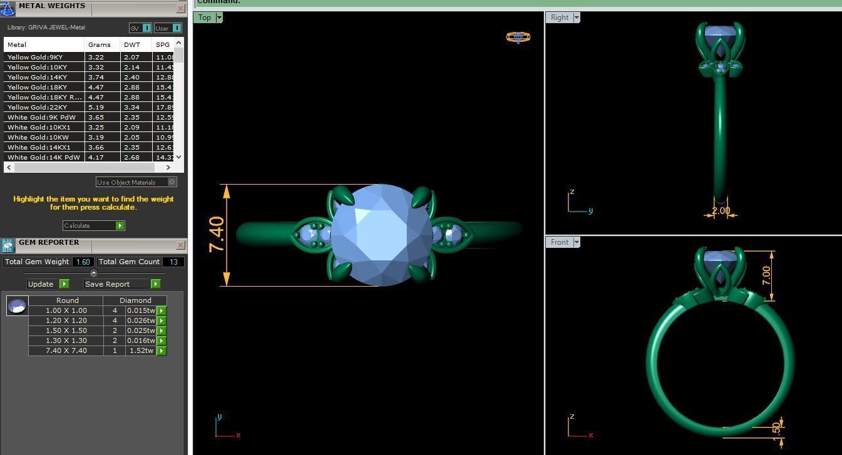This screenshot has width=842, height=455.
Task: Click the 7.40 dimension label in Top view
Action: point(216,235)
